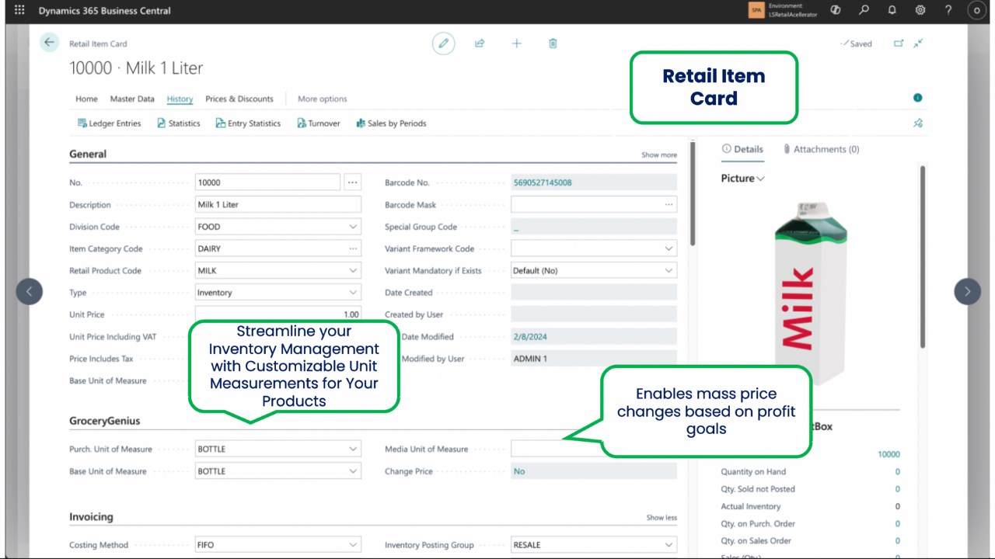The height and width of the screenshot is (559, 995).
Task: Open page in new window icon
Action: click(899, 43)
